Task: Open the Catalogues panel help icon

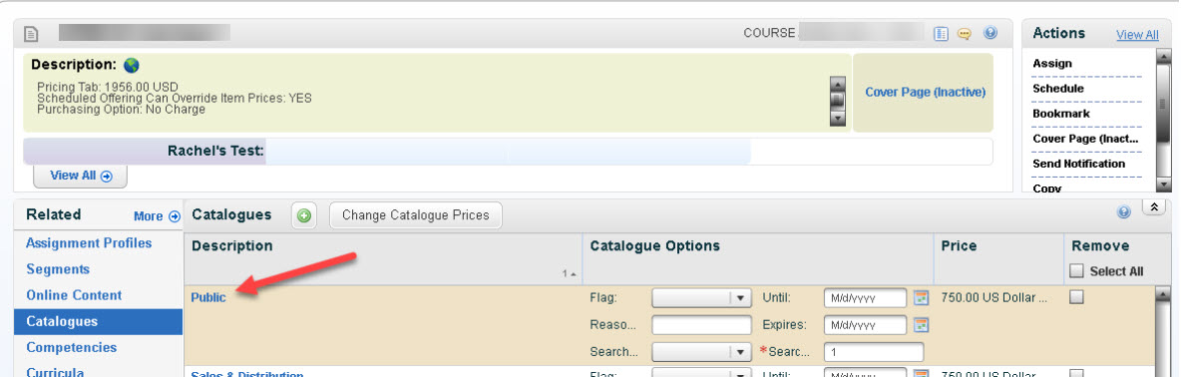Action: click(1124, 212)
